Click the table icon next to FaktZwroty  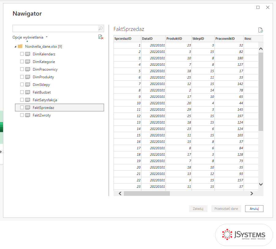tap(28, 115)
